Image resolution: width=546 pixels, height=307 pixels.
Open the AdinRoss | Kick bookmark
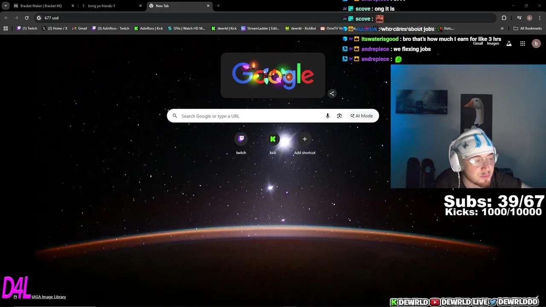point(148,29)
